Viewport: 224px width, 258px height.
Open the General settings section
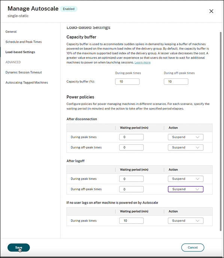[11, 31]
